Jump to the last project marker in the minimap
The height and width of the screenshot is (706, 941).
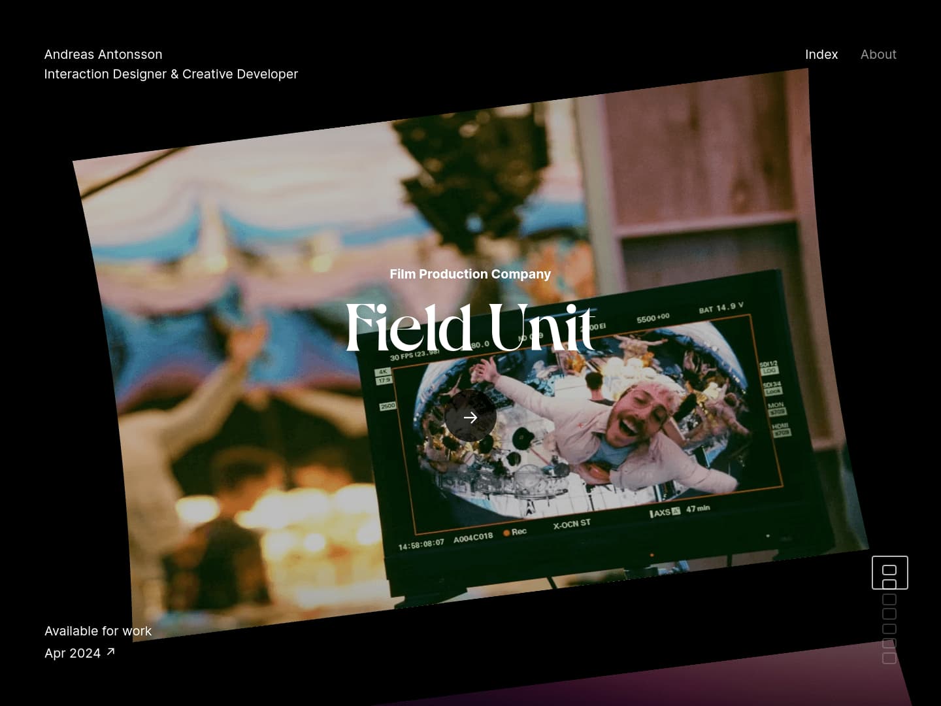tap(889, 658)
